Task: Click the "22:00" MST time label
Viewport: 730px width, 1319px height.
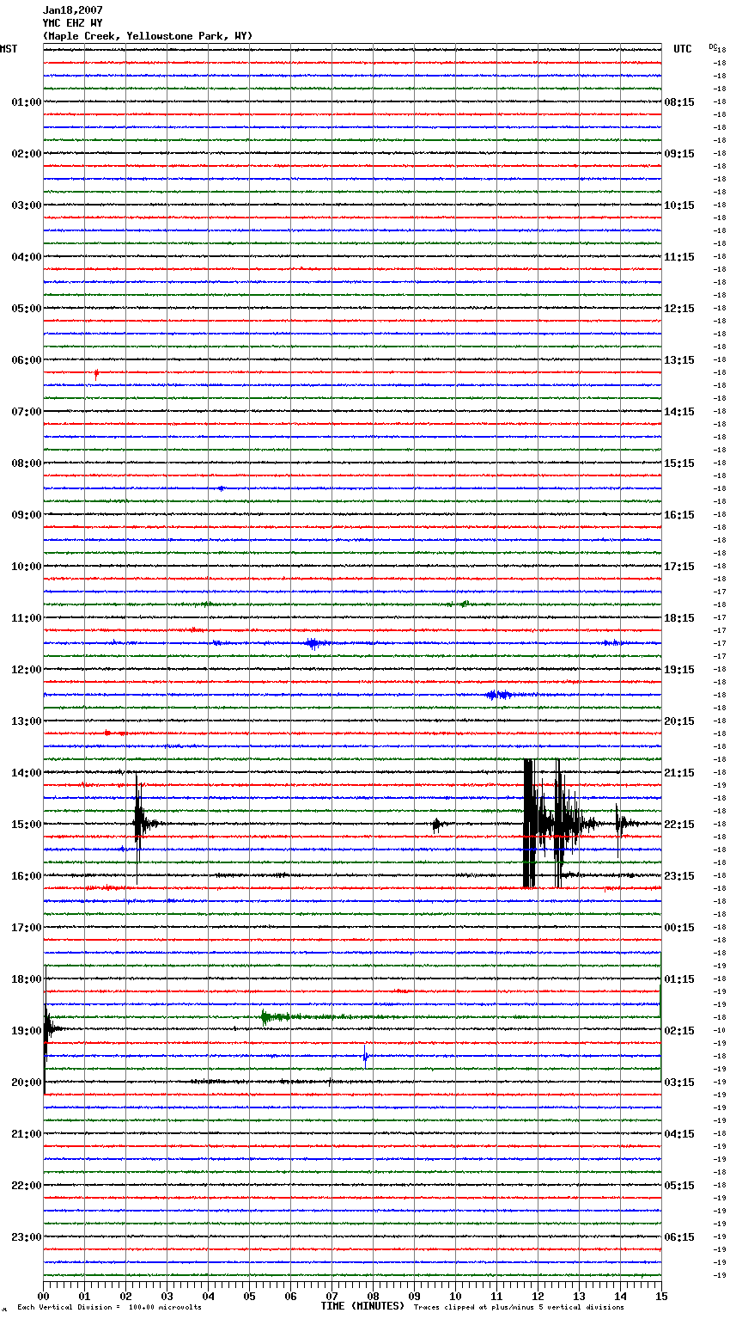Action: coord(27,1186)
